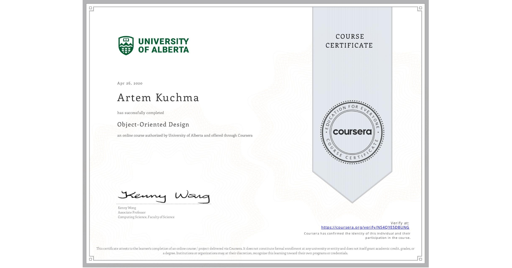The width and height of the screenshot is (512, 268).
Task: Collapse the COURSE CERTIFICATE ribbon header
Action: (348, 41)
